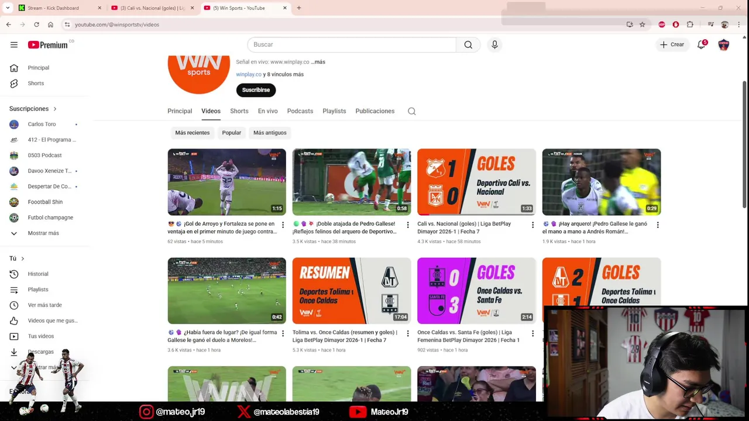This screenshot has width=749, height=421.
Task: Click the Buscar search field
Action: click(x=352, y=44)
